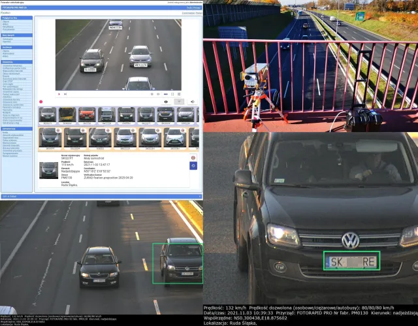Click the speaker sound button
418x326 pixels.
click(x=193, y=102)
